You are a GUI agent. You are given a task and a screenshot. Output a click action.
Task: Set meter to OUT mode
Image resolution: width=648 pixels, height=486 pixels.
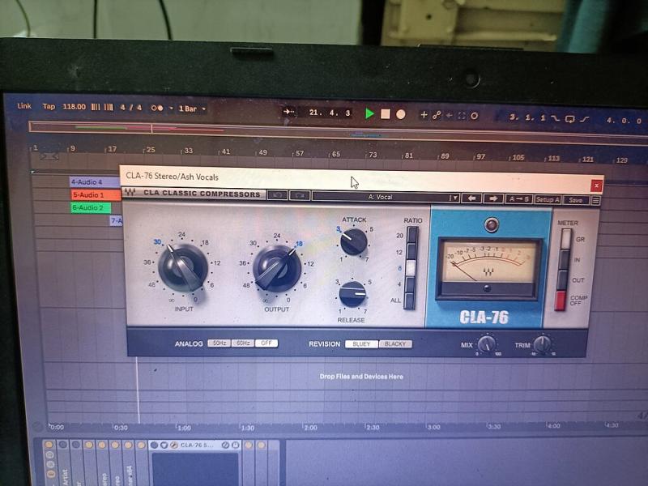point(562,279)
